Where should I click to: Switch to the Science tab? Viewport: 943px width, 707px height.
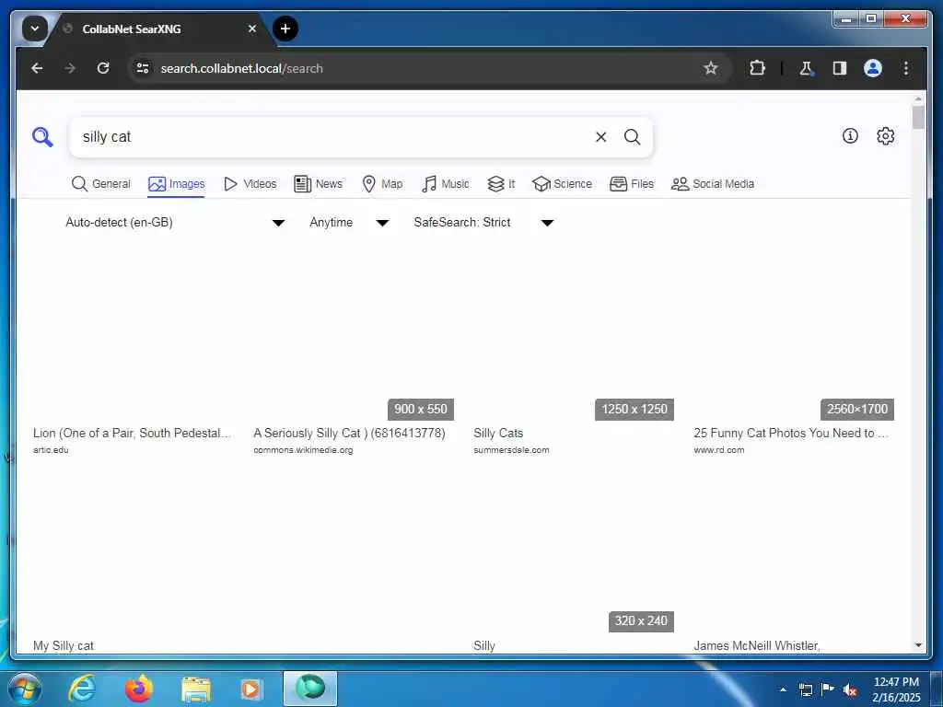(563, 183)
